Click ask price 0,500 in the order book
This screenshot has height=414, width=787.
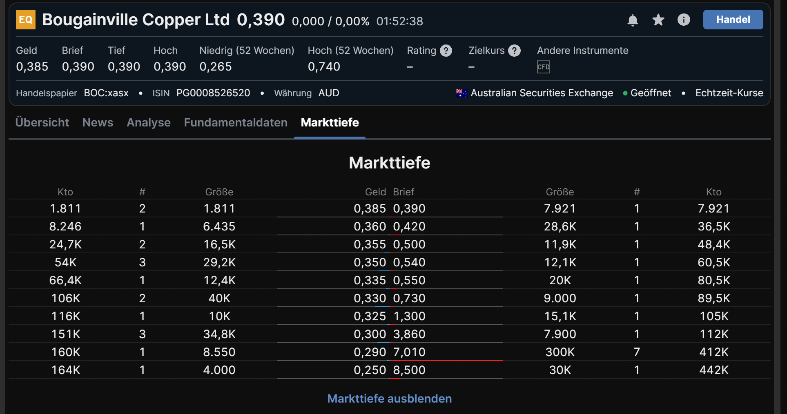point(409,244)
